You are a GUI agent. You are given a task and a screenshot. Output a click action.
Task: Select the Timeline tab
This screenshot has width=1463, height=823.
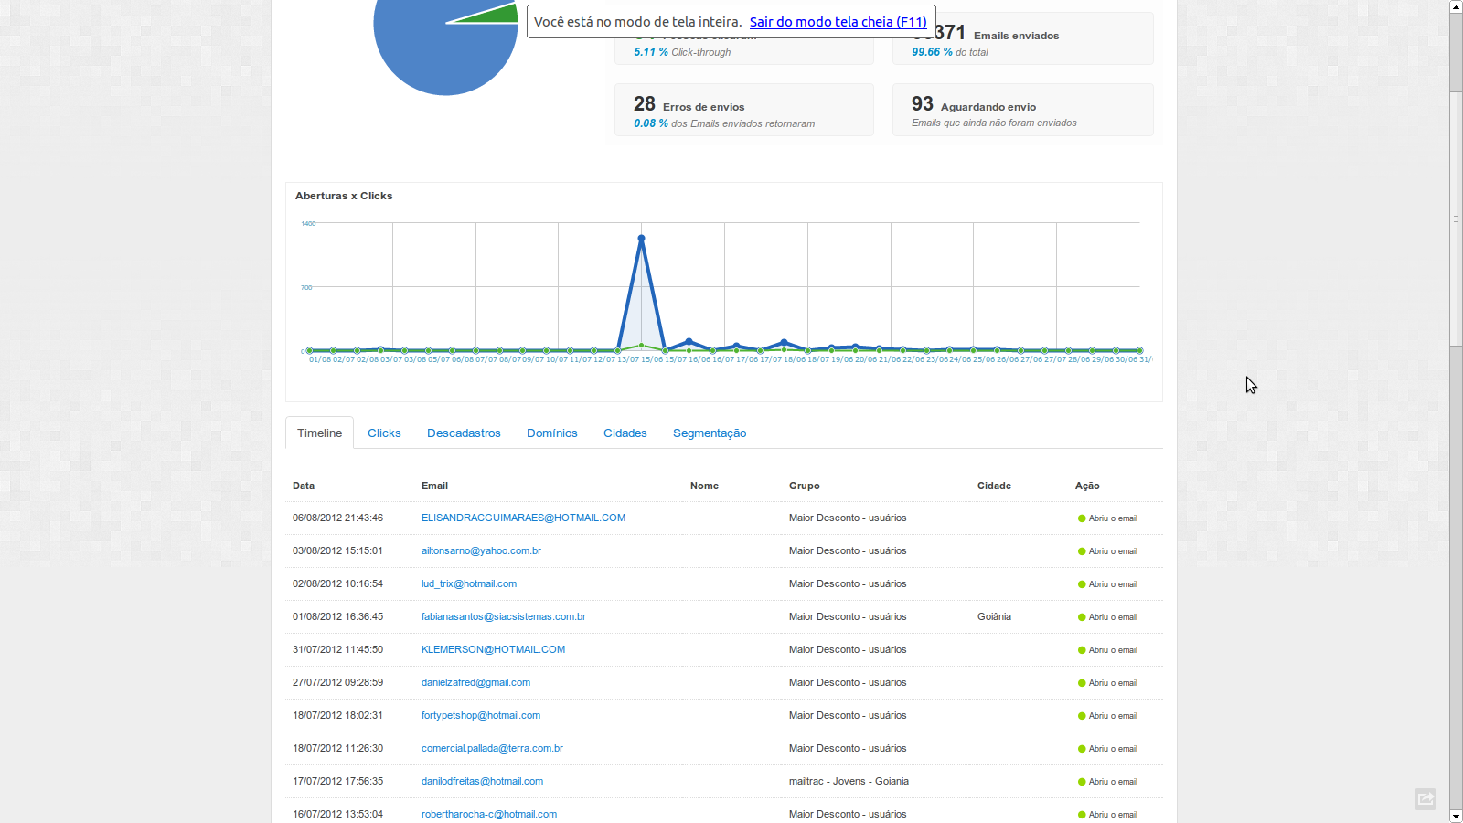(x=318, y=433)
